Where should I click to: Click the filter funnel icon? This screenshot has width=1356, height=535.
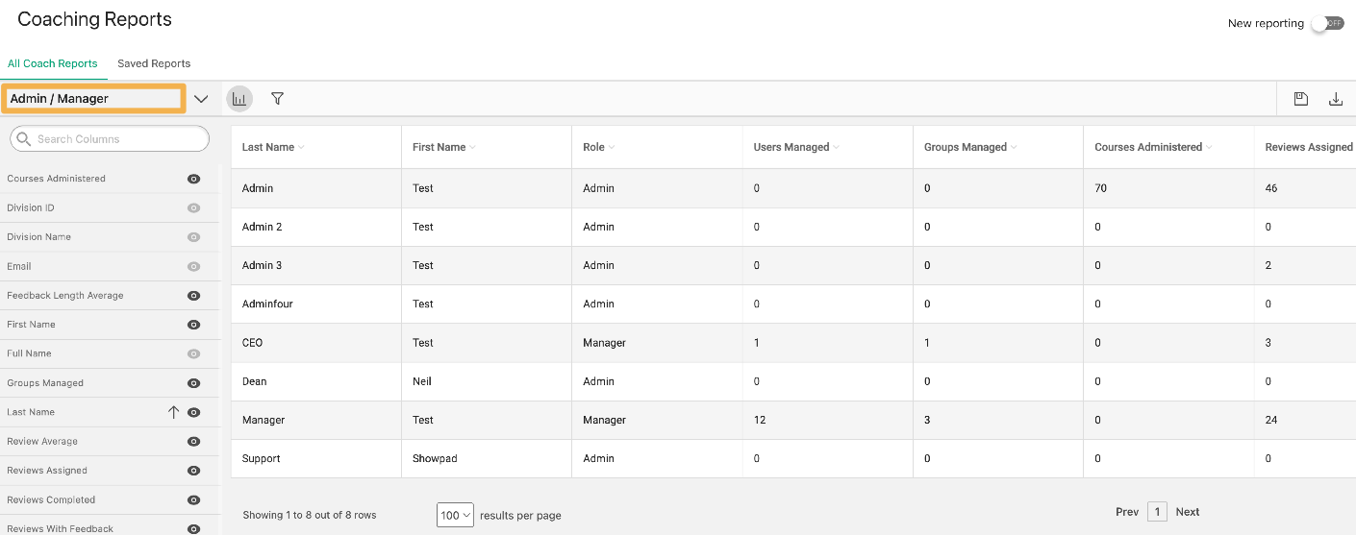click(x=278, y=99)
